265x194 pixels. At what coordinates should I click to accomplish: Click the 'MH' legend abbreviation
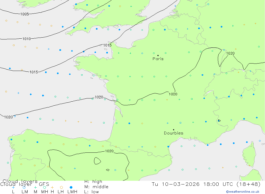pos(45,192)
